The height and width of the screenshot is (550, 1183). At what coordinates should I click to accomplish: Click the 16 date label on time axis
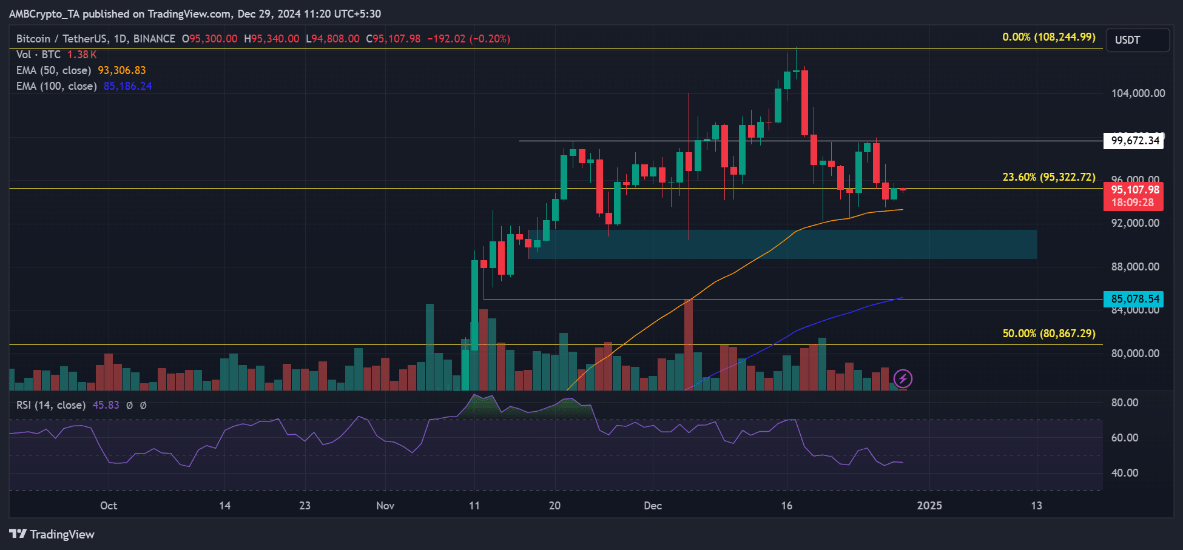coord(787,506)
